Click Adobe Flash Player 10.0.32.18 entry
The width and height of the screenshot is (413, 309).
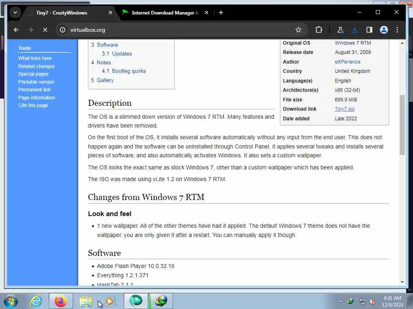pos(136,266)
